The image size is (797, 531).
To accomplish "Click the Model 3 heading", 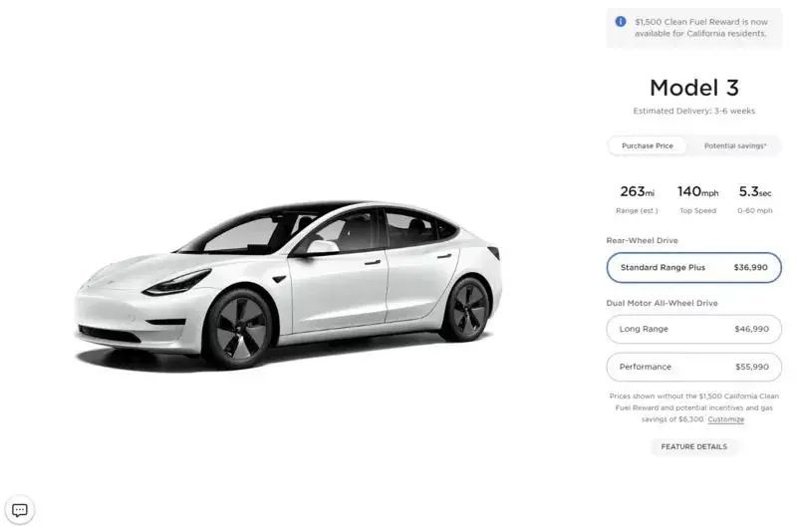I will [693, 88].
